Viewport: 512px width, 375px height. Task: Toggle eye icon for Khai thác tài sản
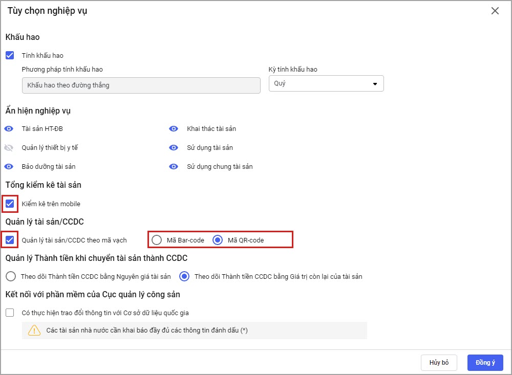(174, 129)
